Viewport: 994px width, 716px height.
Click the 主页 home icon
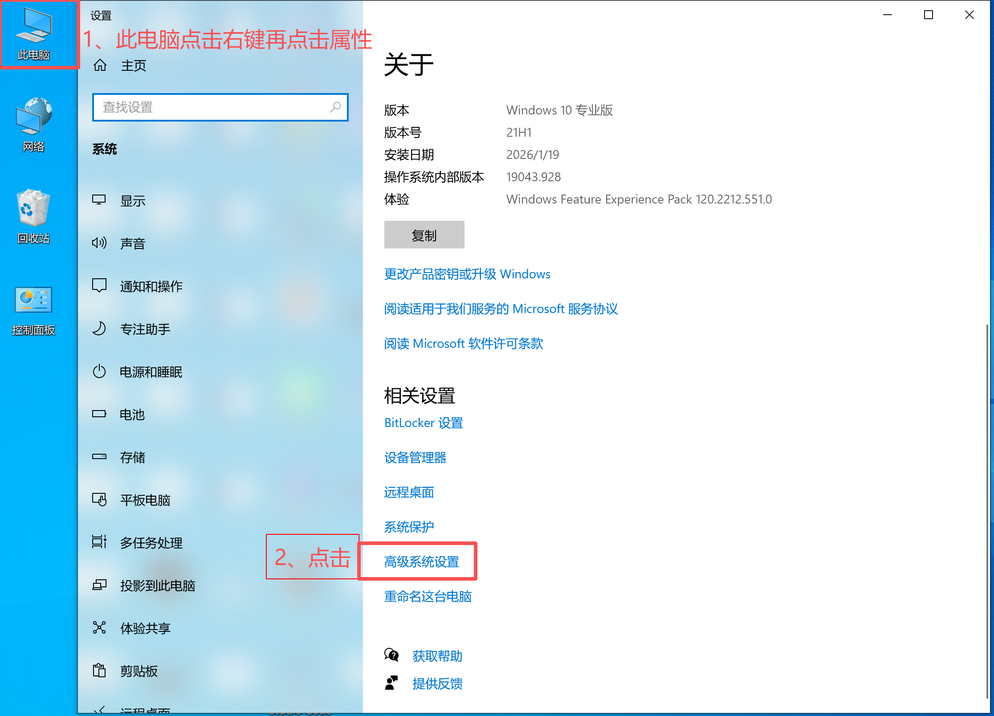100,65
